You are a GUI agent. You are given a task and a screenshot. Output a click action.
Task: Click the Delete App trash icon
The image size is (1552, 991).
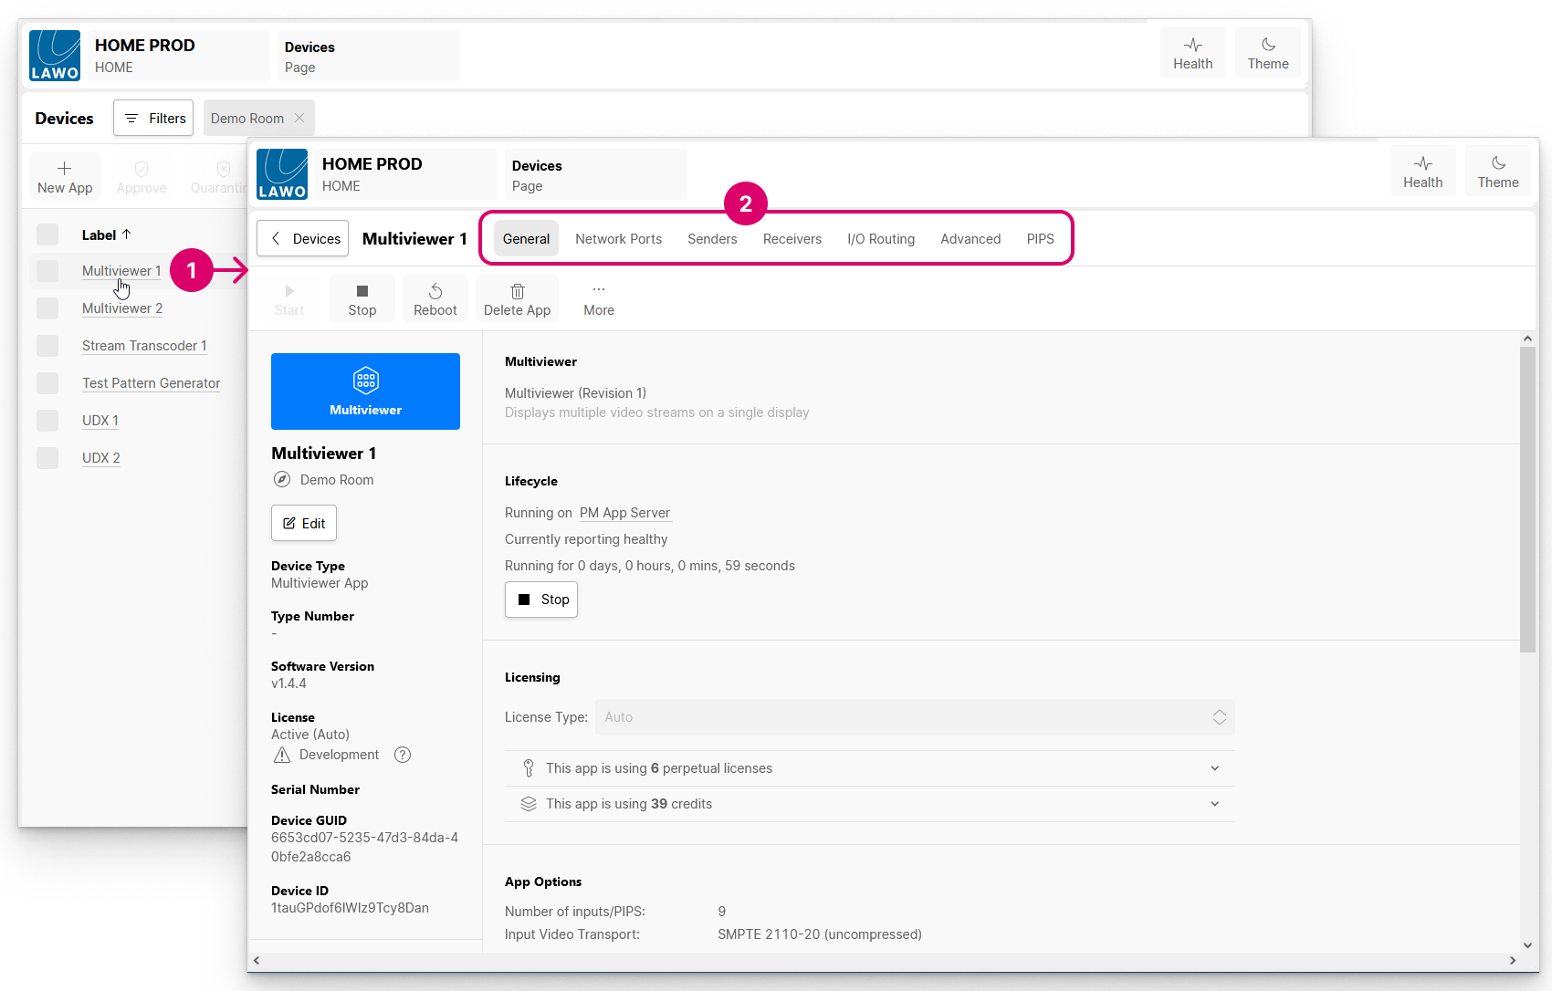(x=517, y=292)
